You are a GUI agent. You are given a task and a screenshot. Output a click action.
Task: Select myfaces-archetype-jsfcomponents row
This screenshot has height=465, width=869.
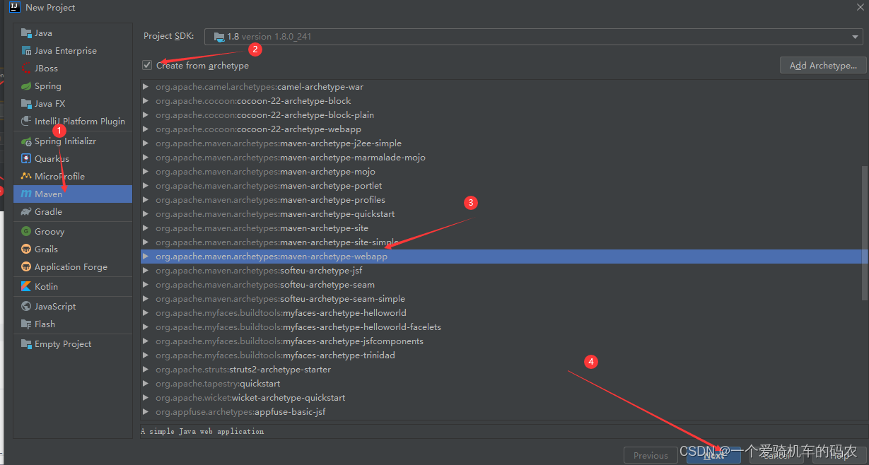[501, 341]
